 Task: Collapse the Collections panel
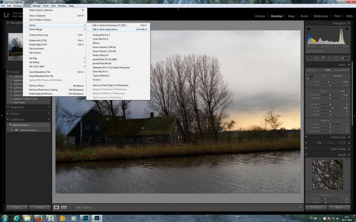[8, 119]
